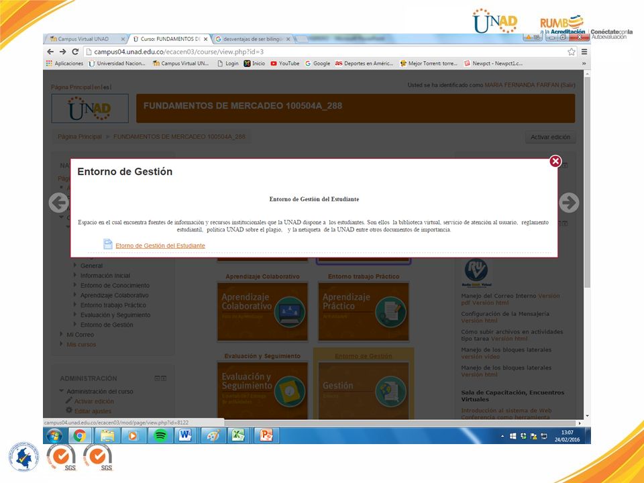Viewport: 644px width, 483px height.
Task: Open Word from taskbar
Action: tap(186, 436)
